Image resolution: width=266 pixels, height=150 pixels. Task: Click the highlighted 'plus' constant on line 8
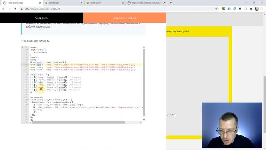(39, 65)
